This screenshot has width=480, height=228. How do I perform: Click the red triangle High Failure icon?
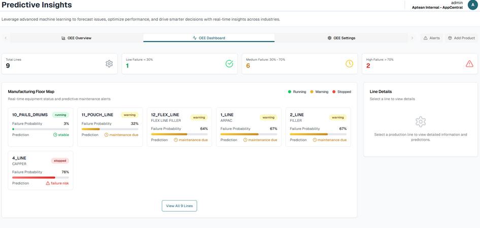[x=469, y=64]
